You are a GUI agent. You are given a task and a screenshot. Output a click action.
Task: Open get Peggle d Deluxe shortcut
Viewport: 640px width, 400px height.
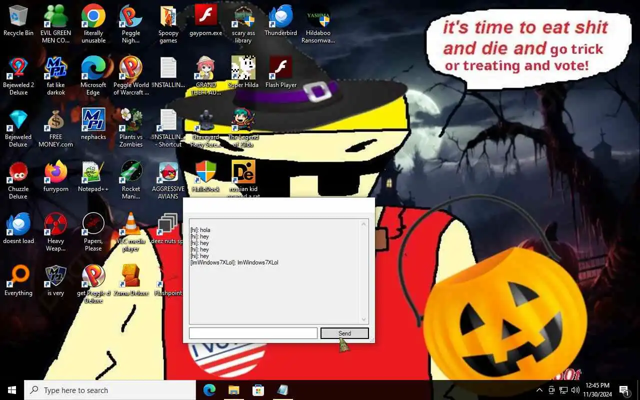[93, 284]
